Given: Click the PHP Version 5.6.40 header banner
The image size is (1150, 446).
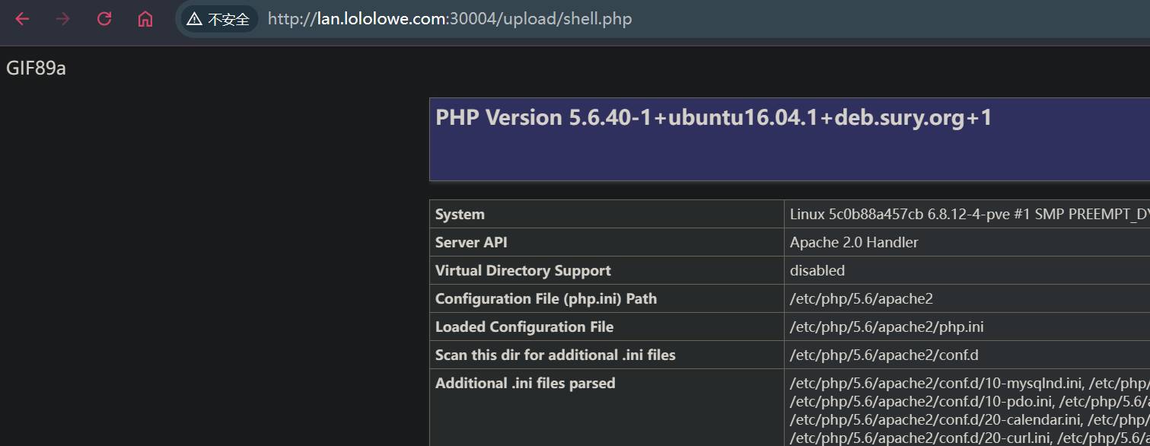Looking at the screenshot, I should 713,119.
